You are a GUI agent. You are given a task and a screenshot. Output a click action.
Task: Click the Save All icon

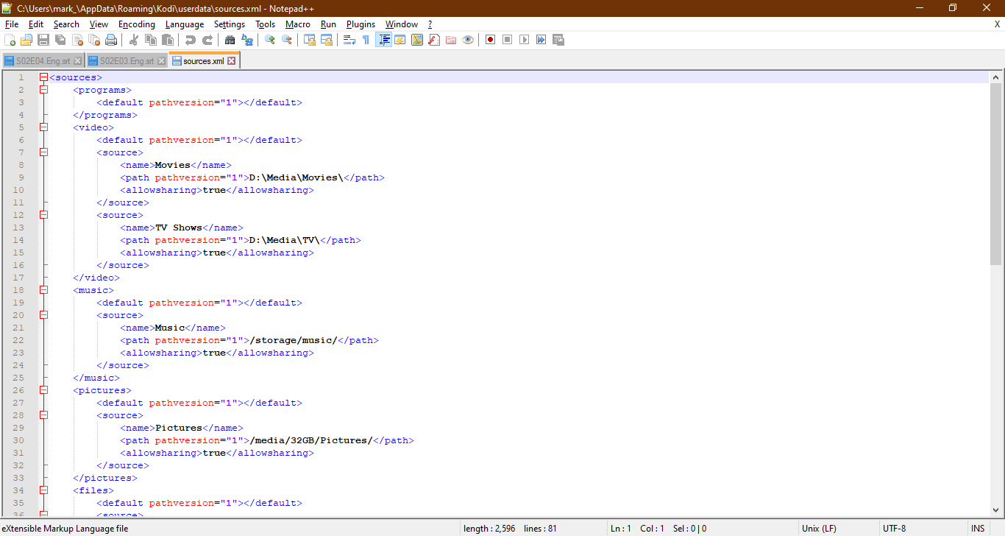pyautogui.click(x=60, y=40)
